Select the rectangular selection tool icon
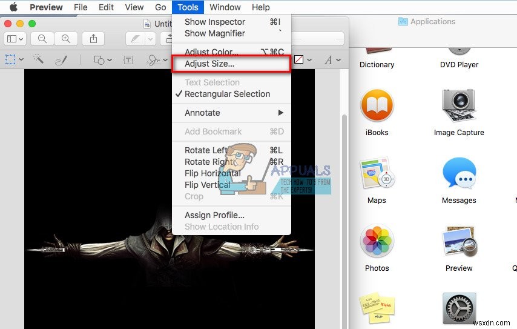Viewport: 517px width, 329px height. tap(10, 60)
